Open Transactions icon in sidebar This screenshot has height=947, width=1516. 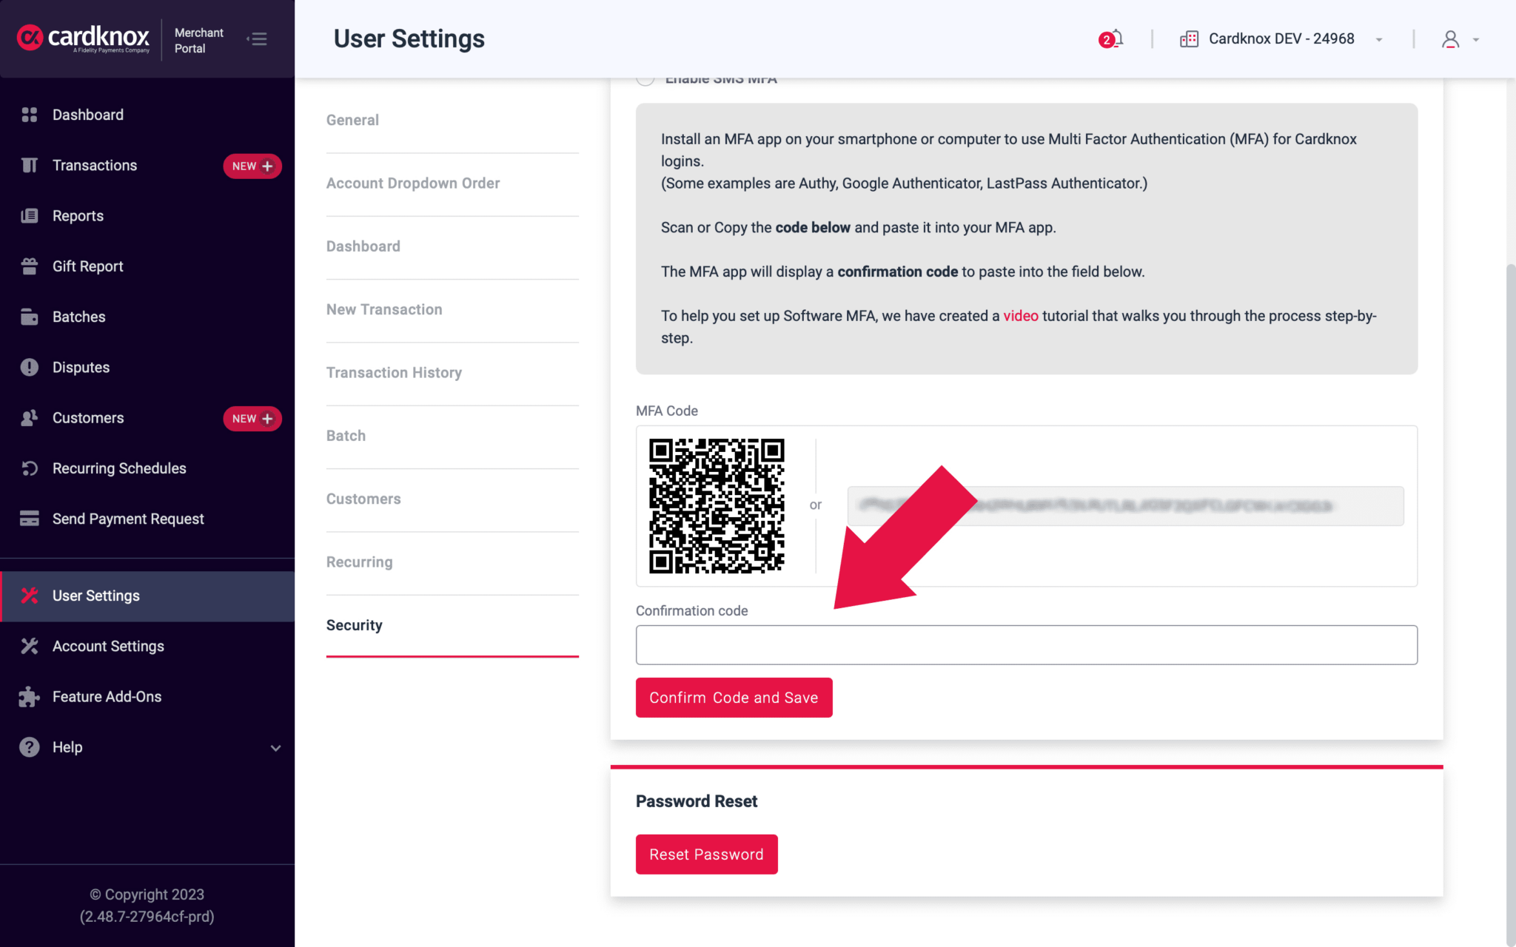coord(30,165)
